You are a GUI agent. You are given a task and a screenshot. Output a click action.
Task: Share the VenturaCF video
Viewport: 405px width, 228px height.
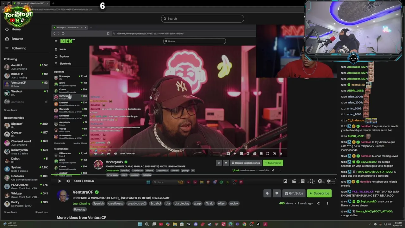click(x=318, y=203)
